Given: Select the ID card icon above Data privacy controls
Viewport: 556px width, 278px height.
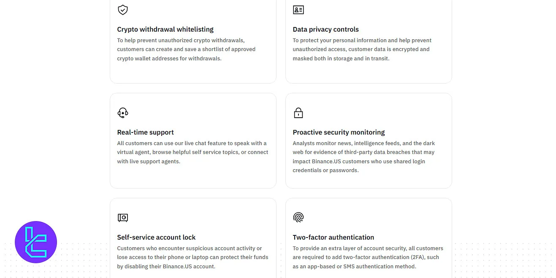Looking at the screenshot, I should pyautogui.click(x=298, y=10).
